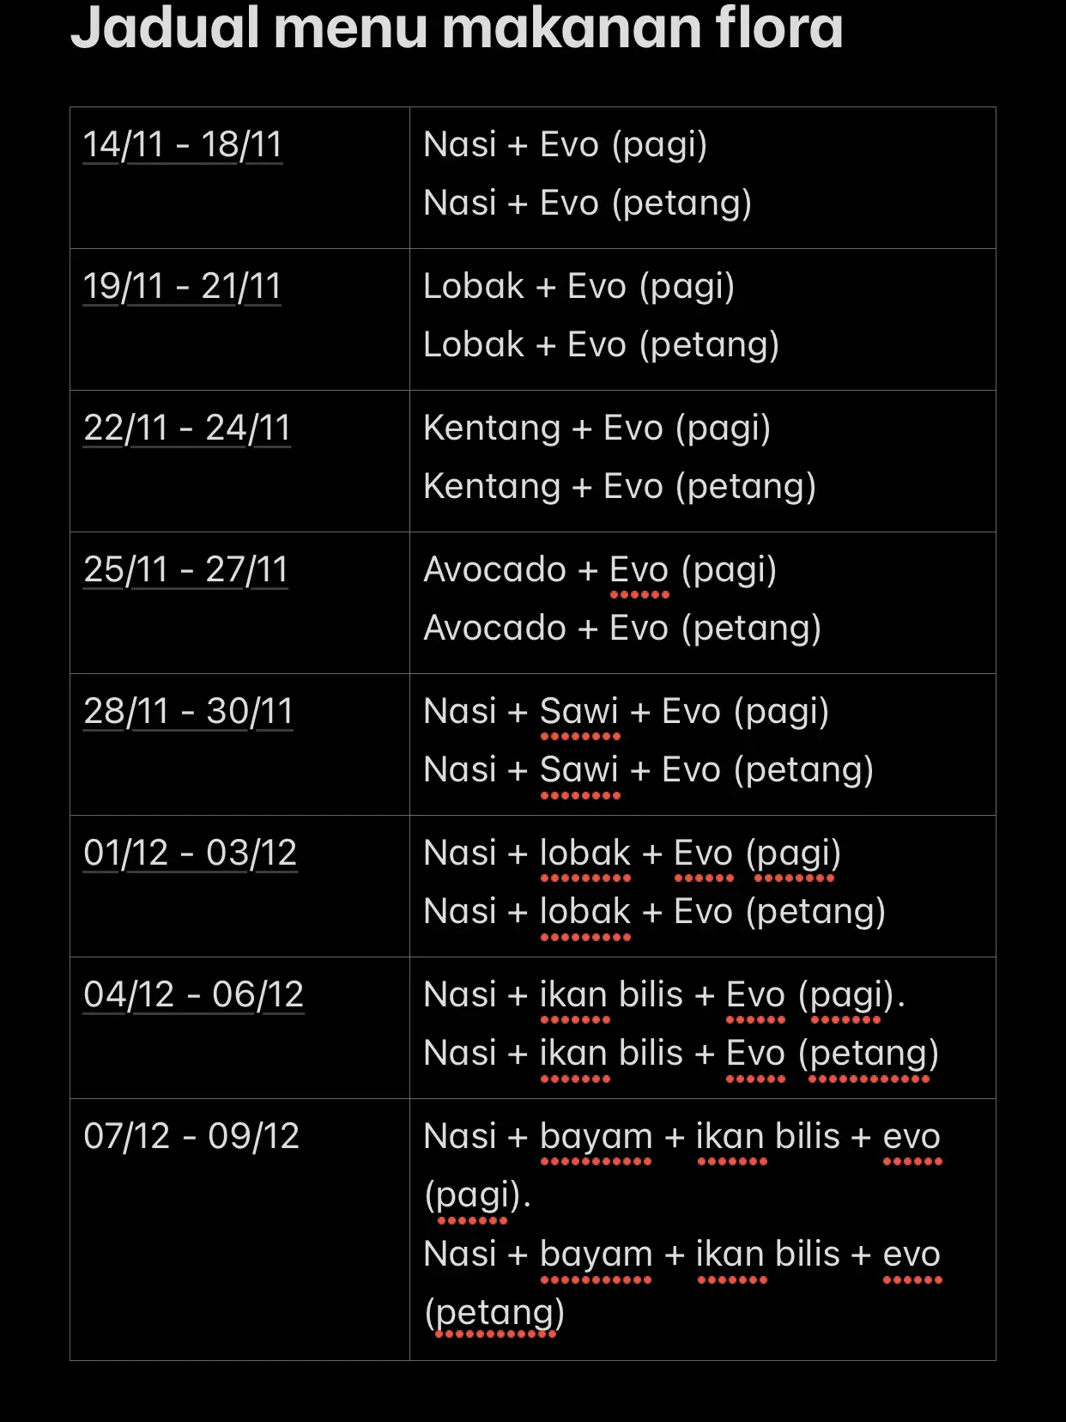
Task: Open the 19/11 - 21/11 date link
Action: pyautogui.click(x=182, y=286)
